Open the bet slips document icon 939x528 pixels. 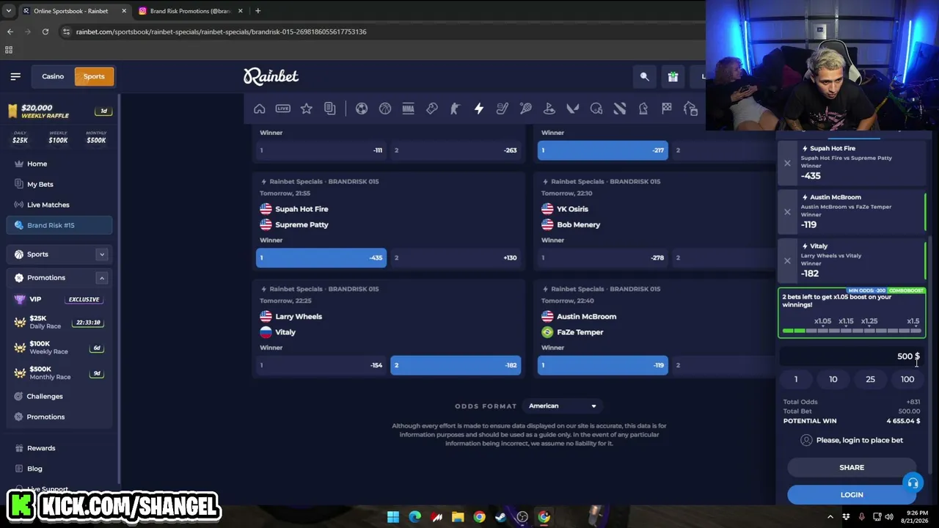(330, 109)
